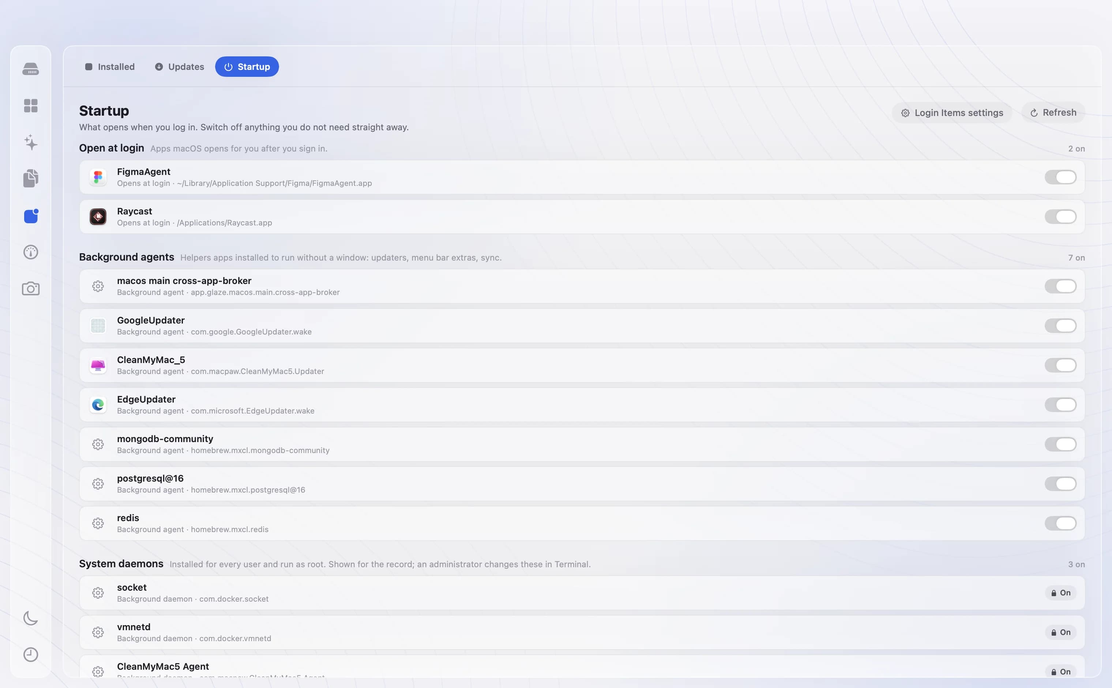Click the homebrew.mxcl.redis identifier text
This screenshot has height=688, width=1112.
(230, 530)
